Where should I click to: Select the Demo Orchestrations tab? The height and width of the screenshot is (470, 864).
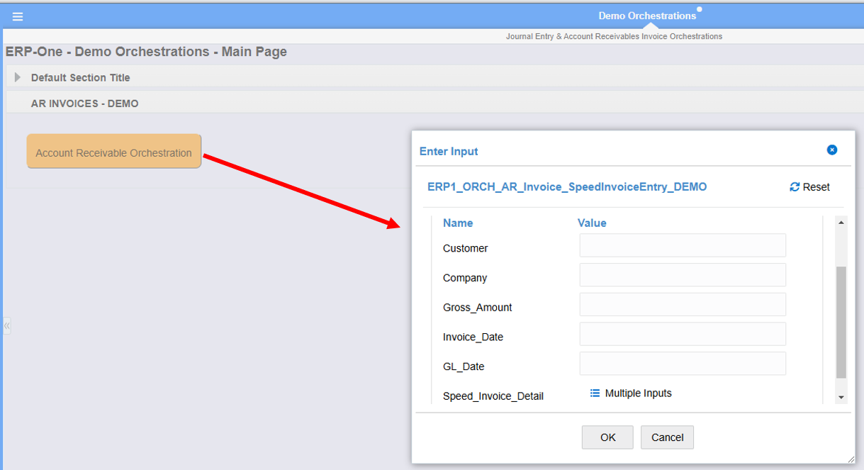coord(647,16)
